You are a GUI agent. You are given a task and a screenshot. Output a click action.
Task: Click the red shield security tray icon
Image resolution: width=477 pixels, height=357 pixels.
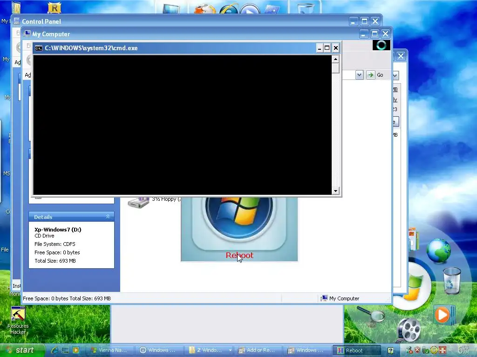point(417,350)
